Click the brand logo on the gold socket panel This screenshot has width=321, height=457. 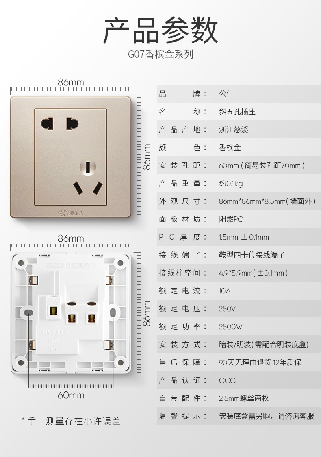coord(71,212)
